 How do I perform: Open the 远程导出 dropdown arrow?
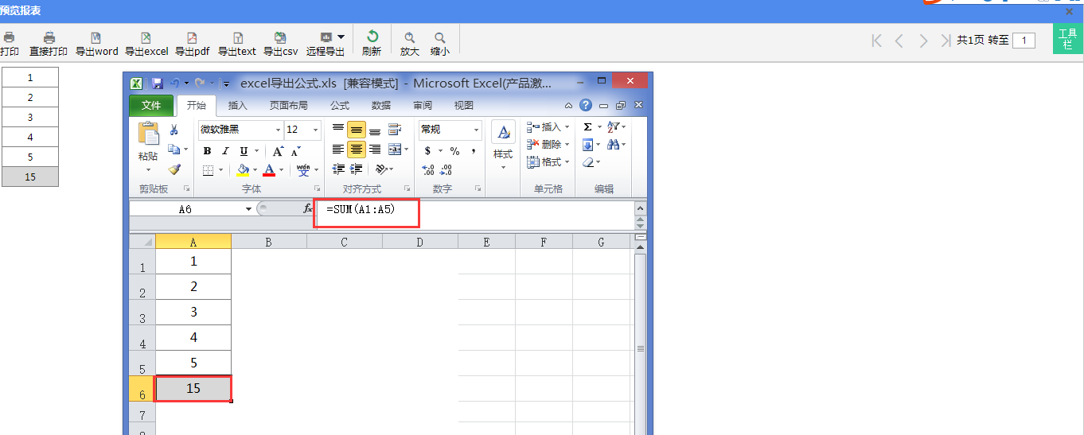(341, 37)
